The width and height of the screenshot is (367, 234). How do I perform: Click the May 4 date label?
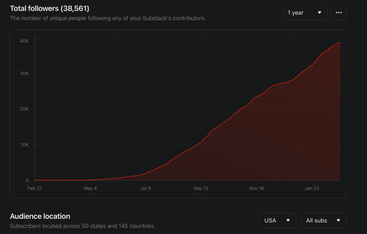point(90,188)
